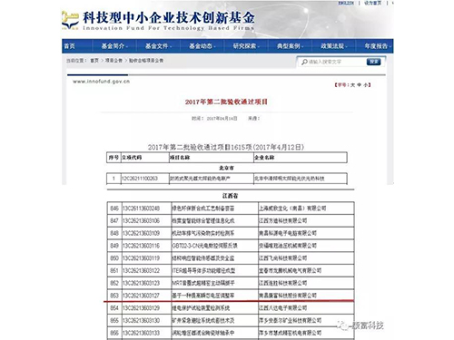454x340 pixels.
Task: Click the magnifier icon in search box
Action: (304, 62)
